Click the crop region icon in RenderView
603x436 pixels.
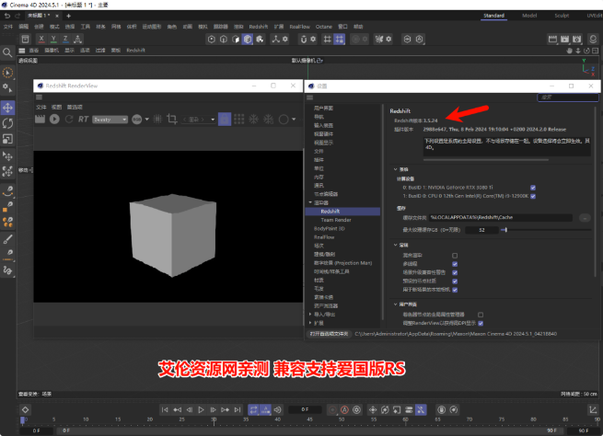172,120
